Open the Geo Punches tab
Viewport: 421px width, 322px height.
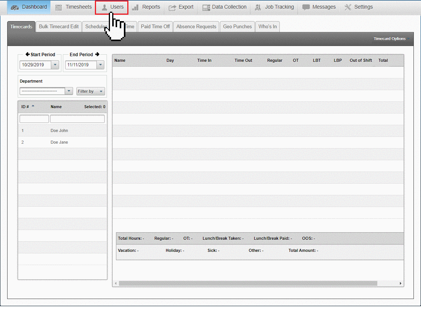237,26
